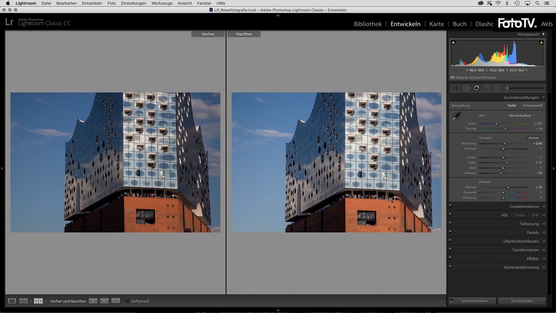Set treatment to Farbe
The image size is (556, 313).
512,105
